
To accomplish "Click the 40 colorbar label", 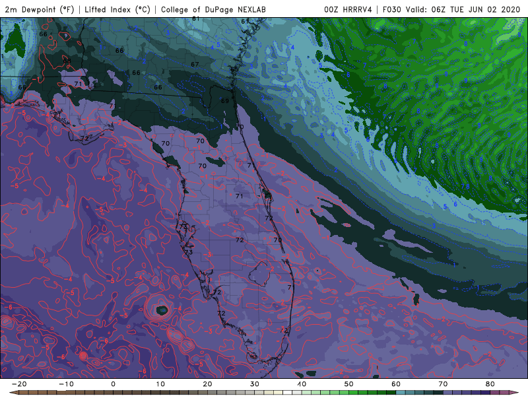I will tap(302, 384).
